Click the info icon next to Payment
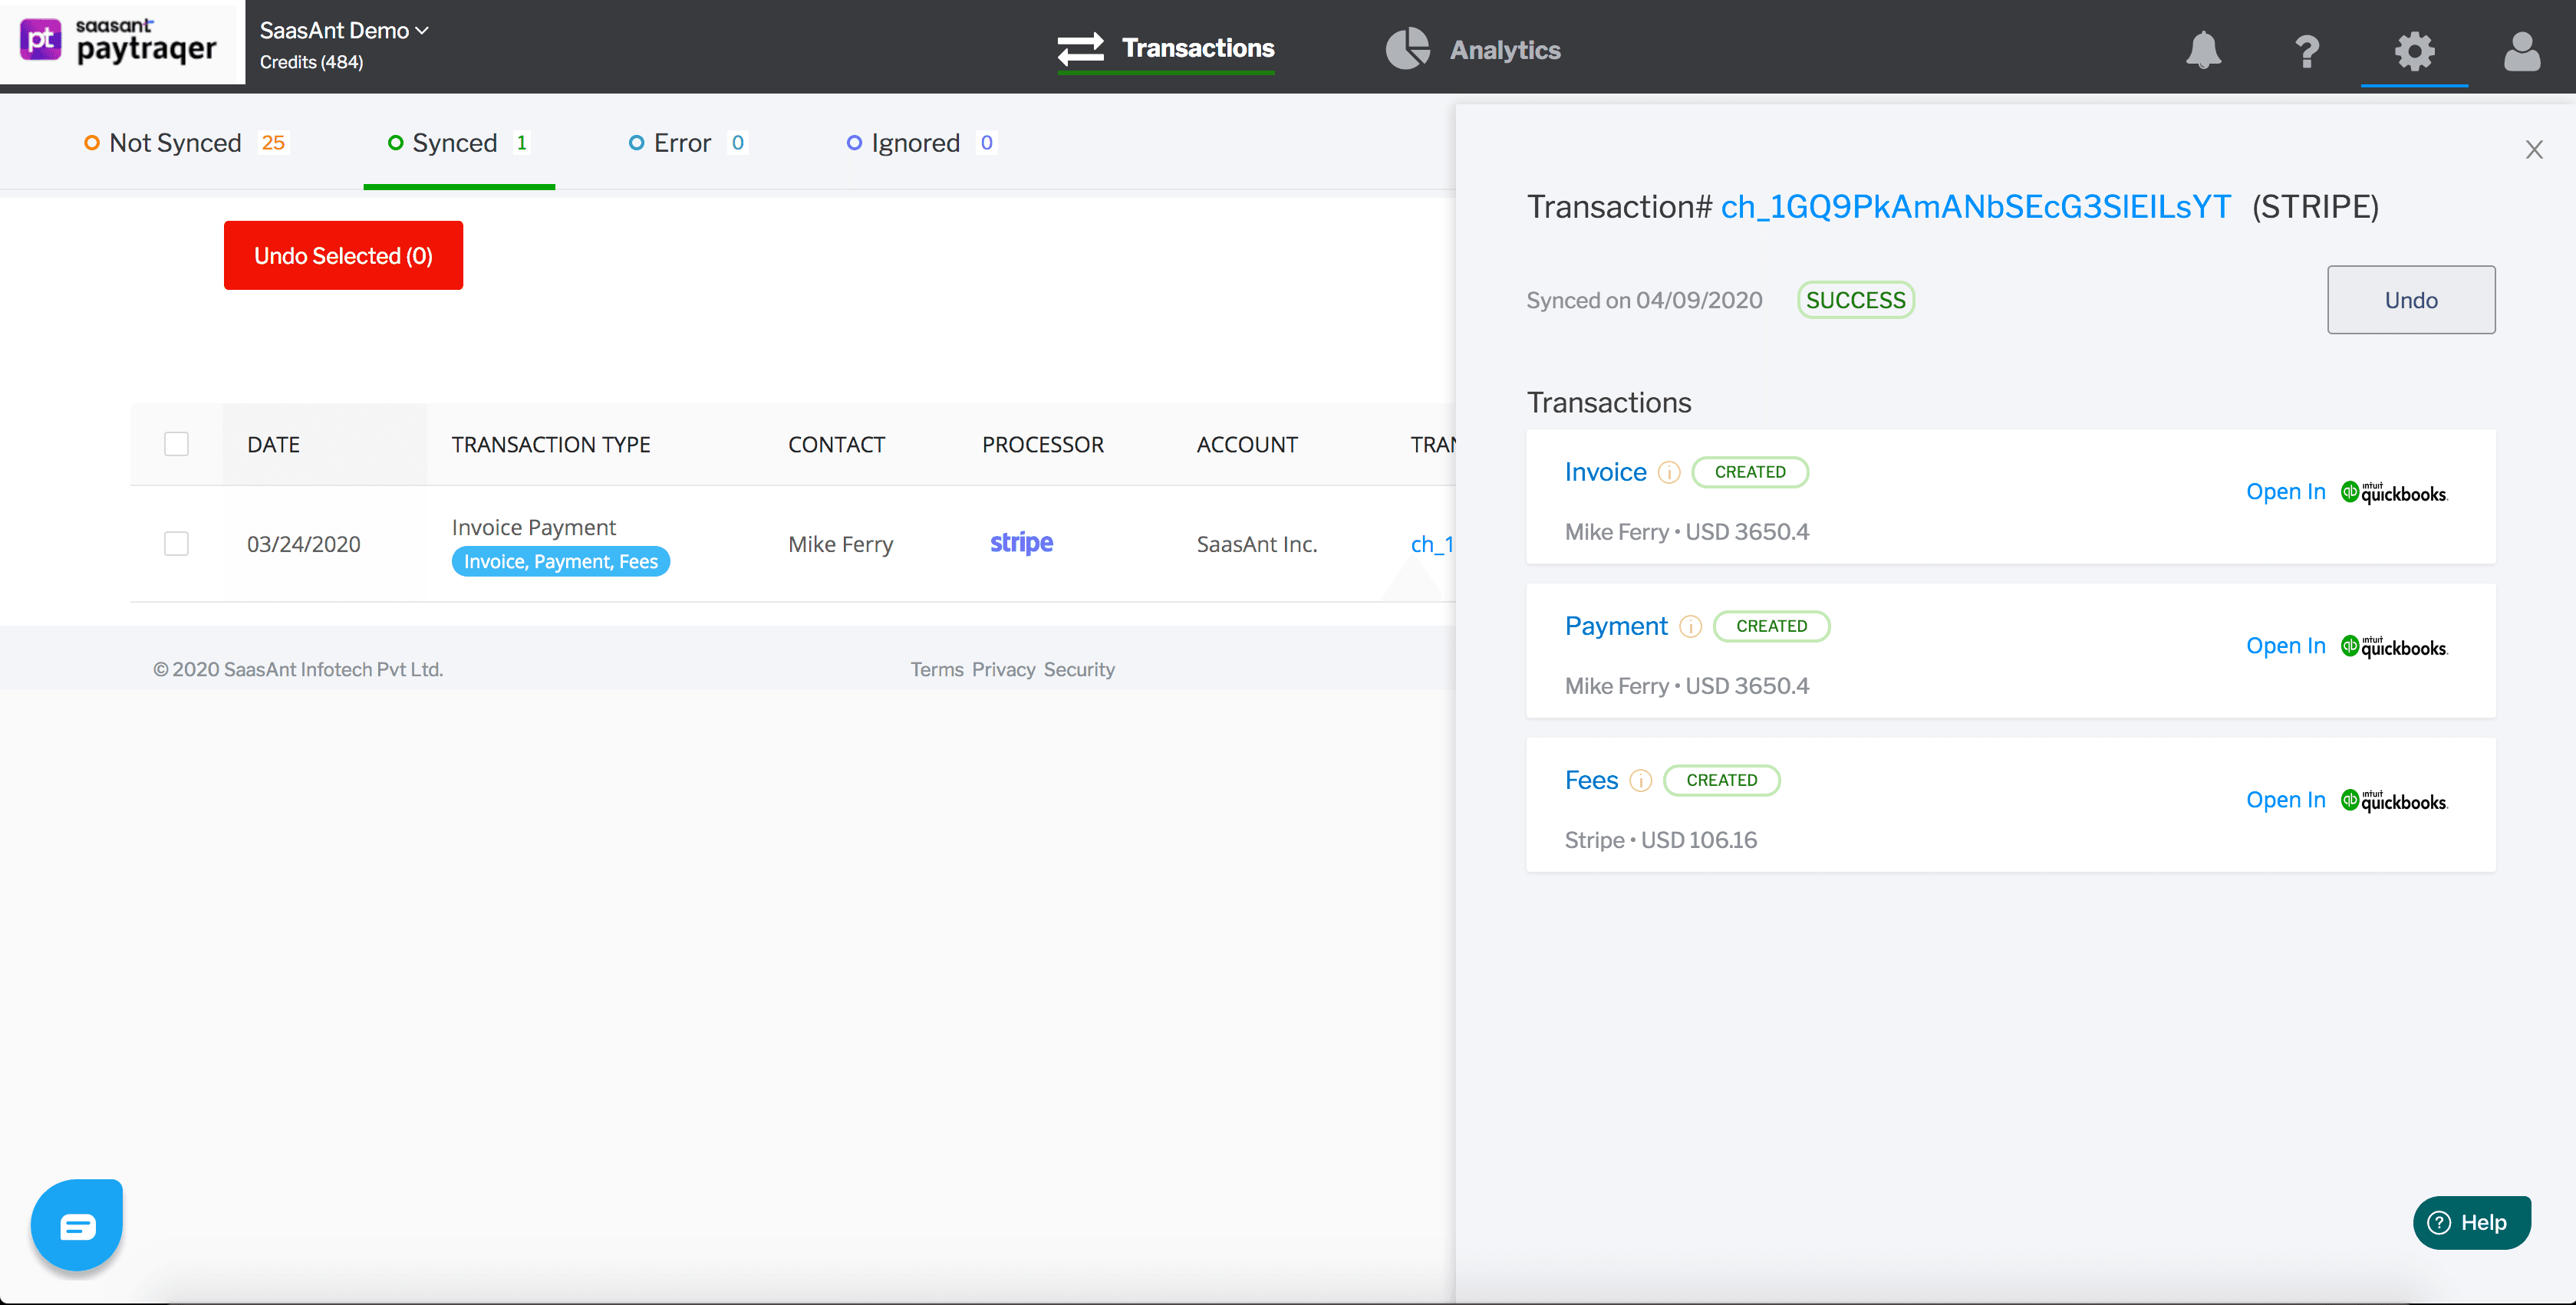This screenshot has width=2576, height=1305. pos(1690,626)
